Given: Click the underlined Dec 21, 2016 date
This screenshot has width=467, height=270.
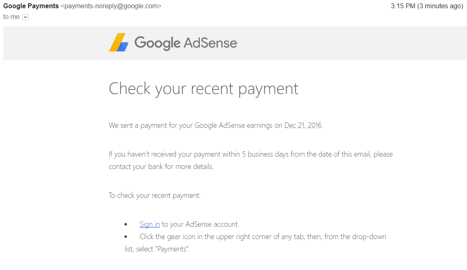Looking at the screenshot, I should point(303,125).
